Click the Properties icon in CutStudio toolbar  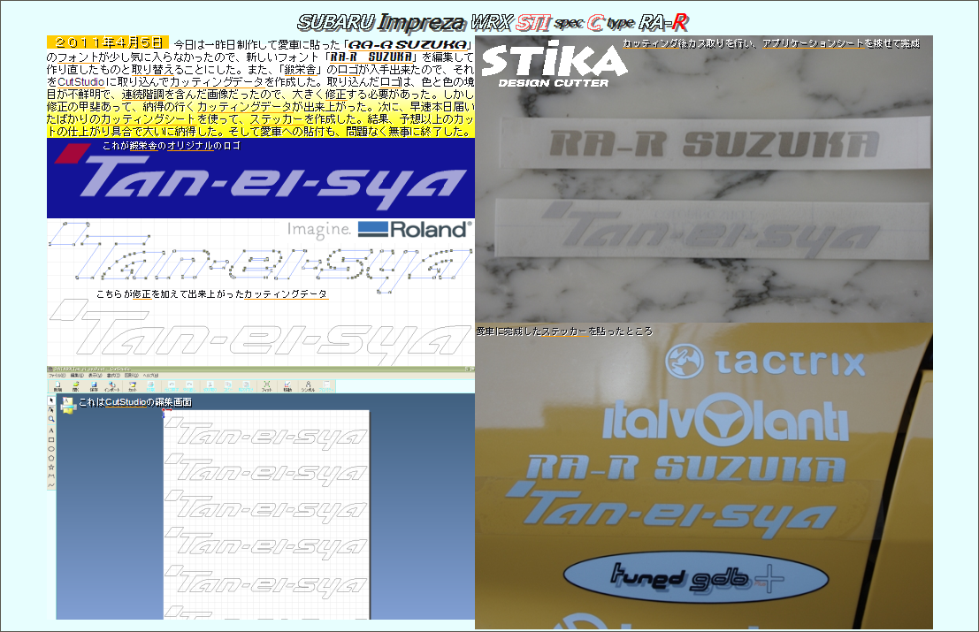(326, 386)
